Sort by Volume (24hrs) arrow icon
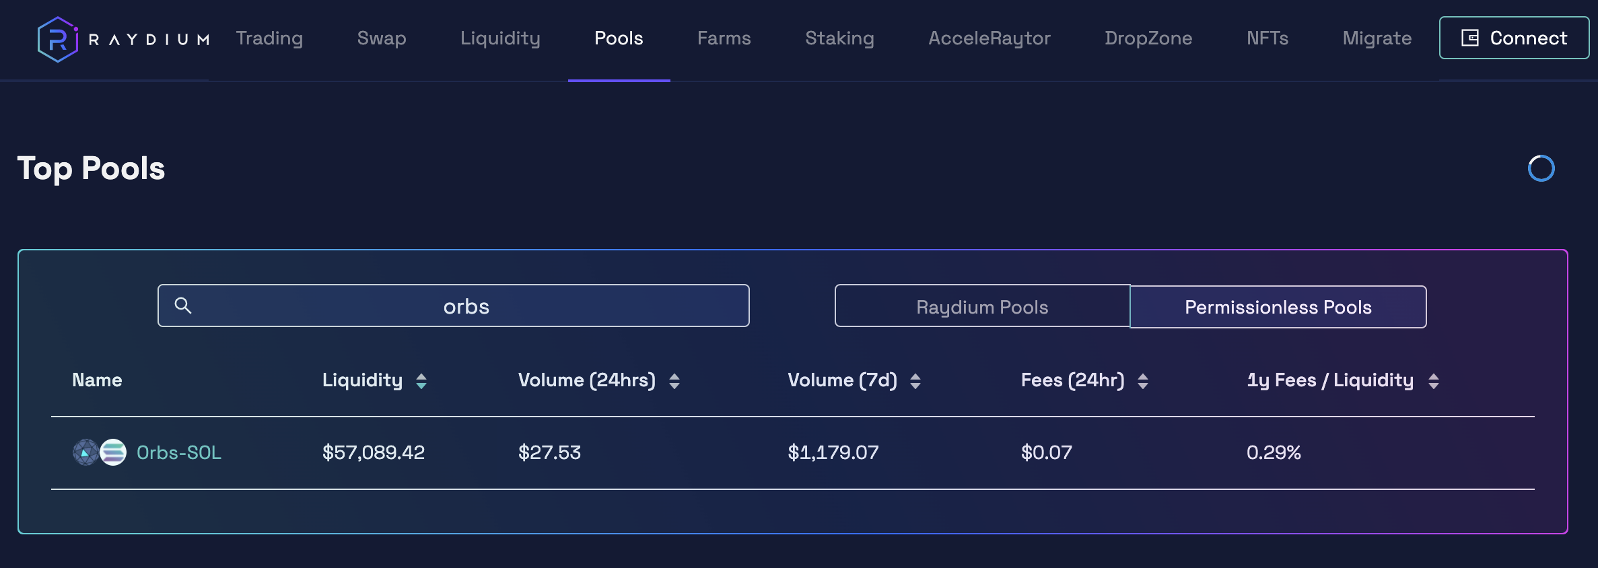1598x568 pixels. (674, 381)
